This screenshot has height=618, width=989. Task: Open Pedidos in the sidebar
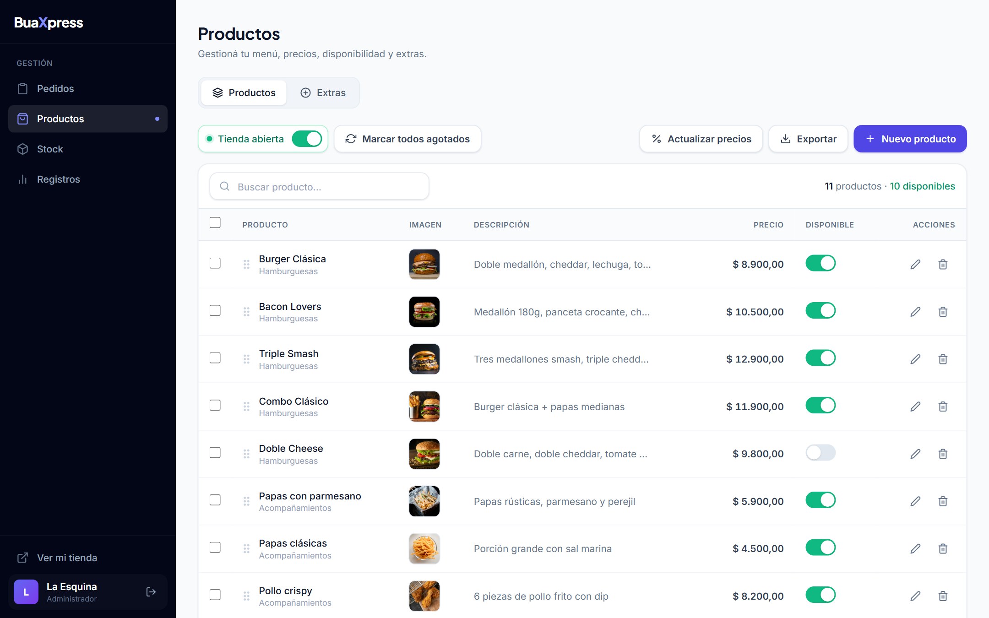(x=88, y=89)
